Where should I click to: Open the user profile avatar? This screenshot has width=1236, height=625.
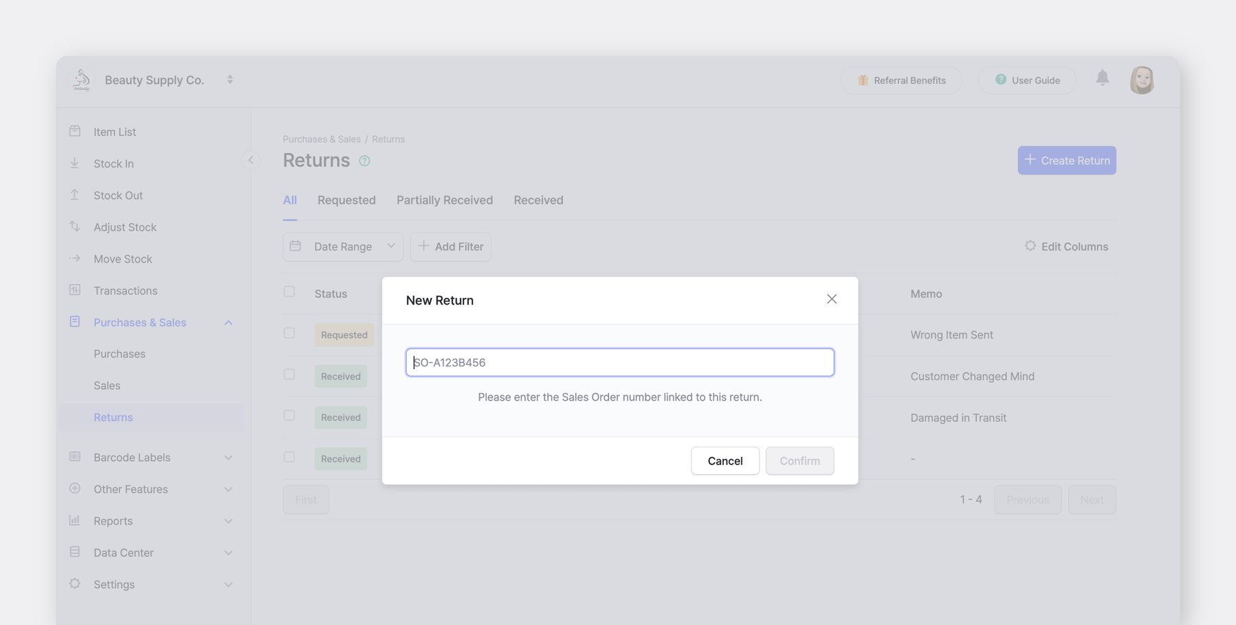pos(1141,80)
